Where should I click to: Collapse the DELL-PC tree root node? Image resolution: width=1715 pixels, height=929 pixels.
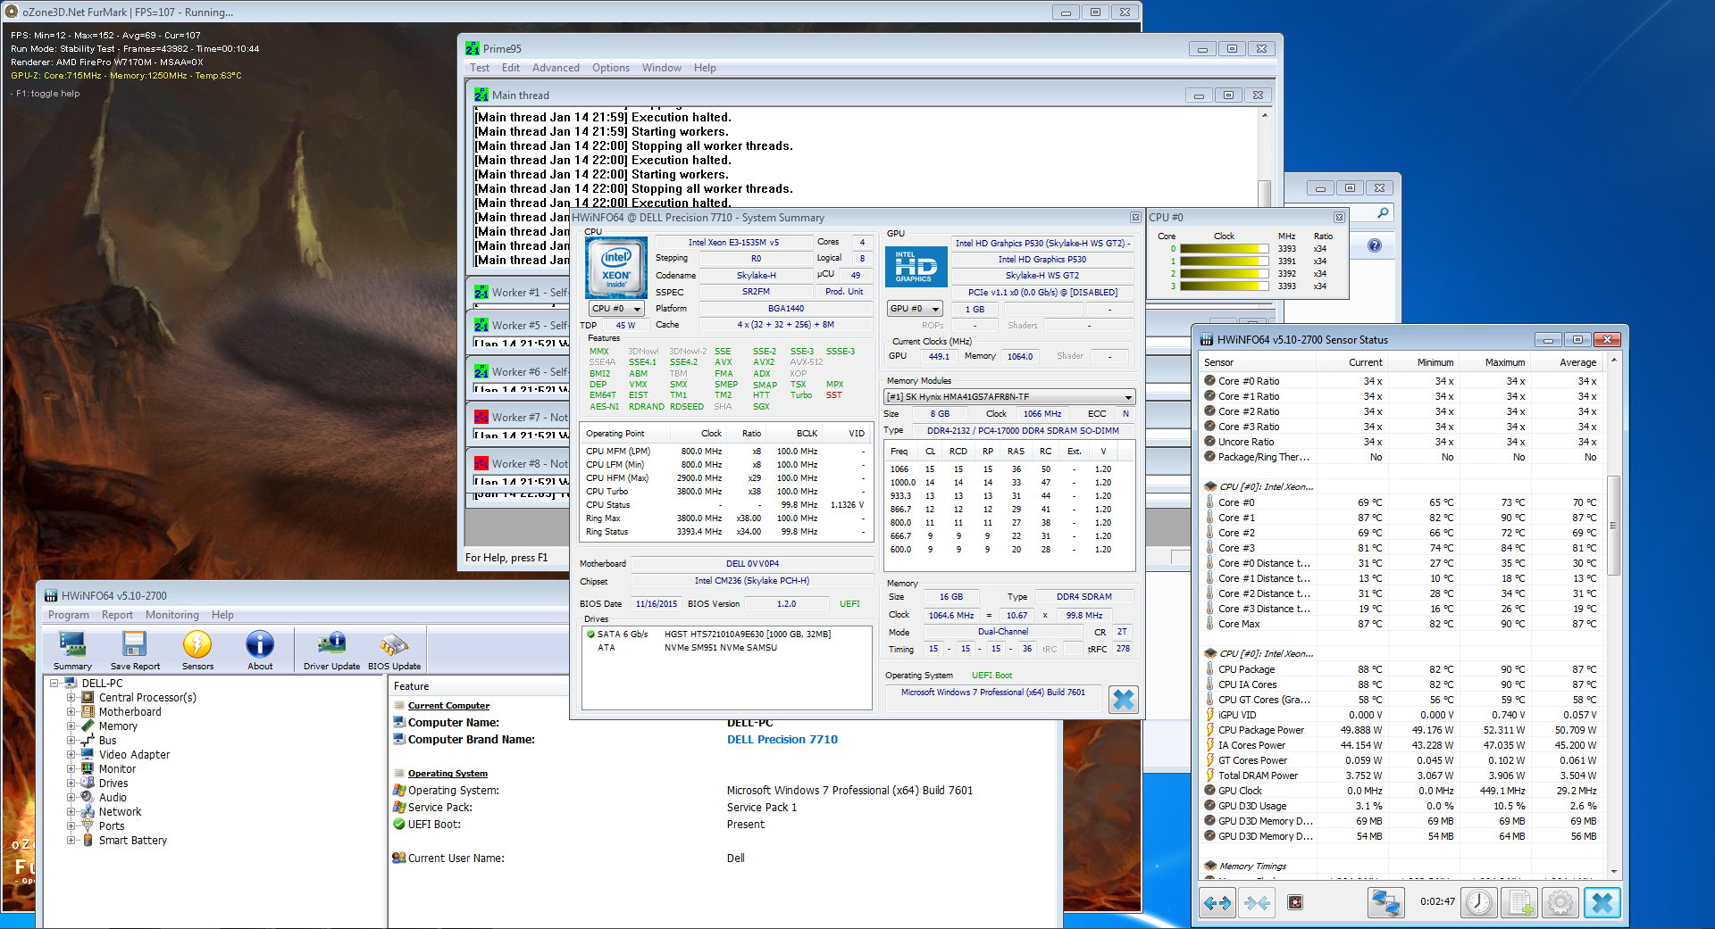tap(54, 684)
